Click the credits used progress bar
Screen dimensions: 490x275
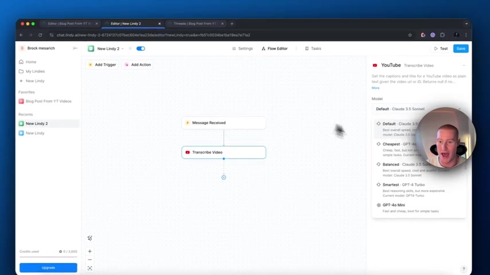(48, 257)
